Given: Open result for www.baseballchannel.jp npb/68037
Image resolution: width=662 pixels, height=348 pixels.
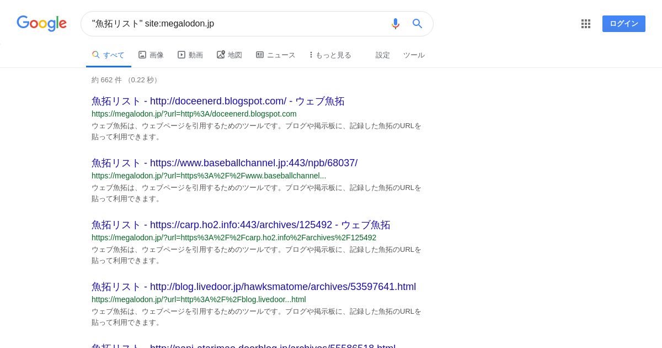Looking at the screenshot, I should coord(225,163).
